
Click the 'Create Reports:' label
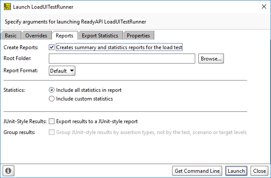coord(21,47)
